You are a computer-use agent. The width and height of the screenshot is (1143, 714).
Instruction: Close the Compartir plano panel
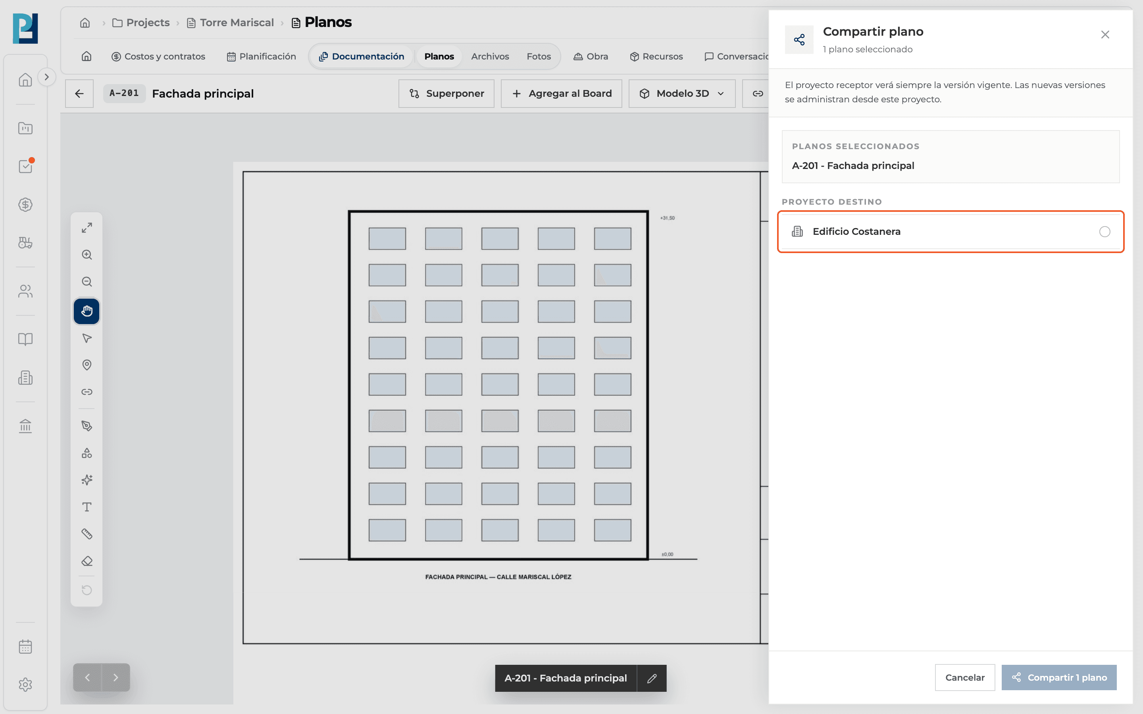pyautogui.click(x=1105, y=35)
